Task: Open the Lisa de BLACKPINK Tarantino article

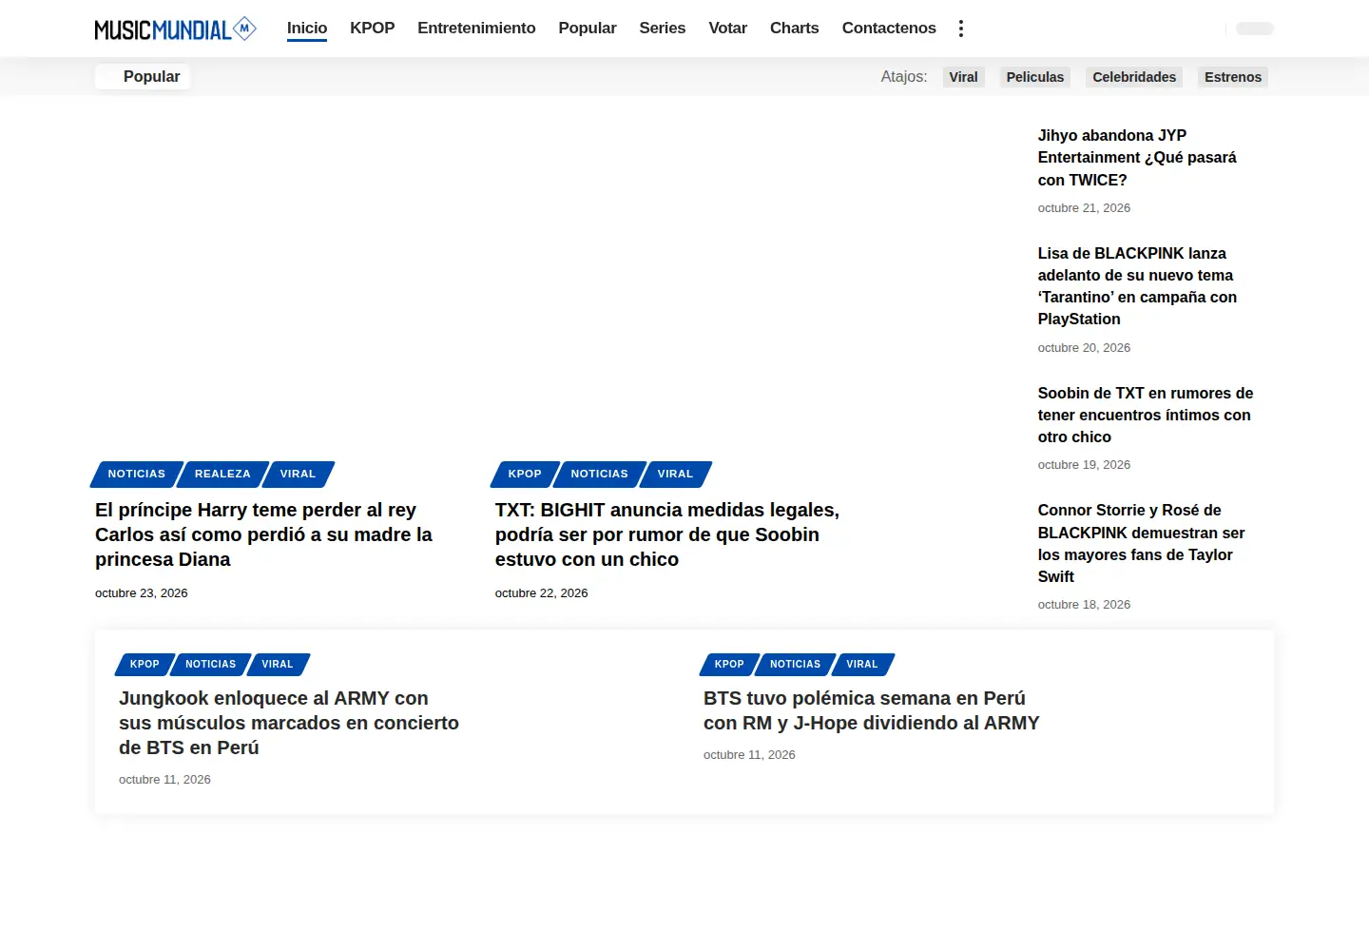Action: point(1137,286)
